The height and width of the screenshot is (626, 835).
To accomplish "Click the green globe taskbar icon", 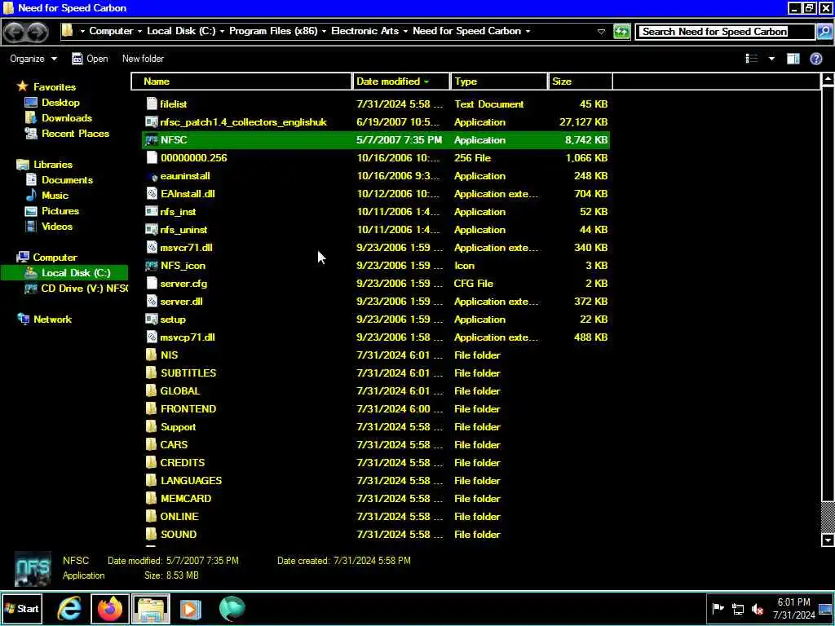I will 232,608.
